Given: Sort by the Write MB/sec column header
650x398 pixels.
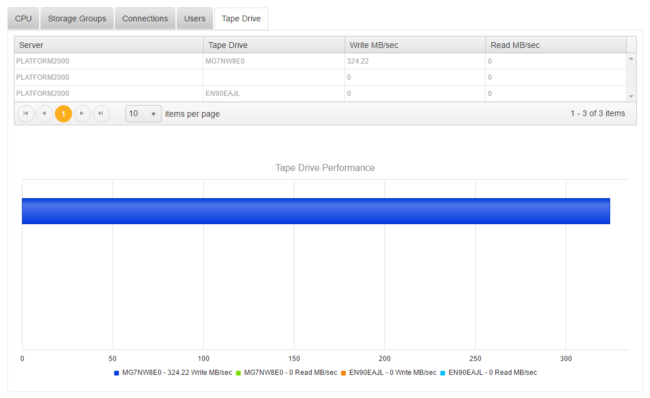Looking at the screenshot, I should pos(415,45).
